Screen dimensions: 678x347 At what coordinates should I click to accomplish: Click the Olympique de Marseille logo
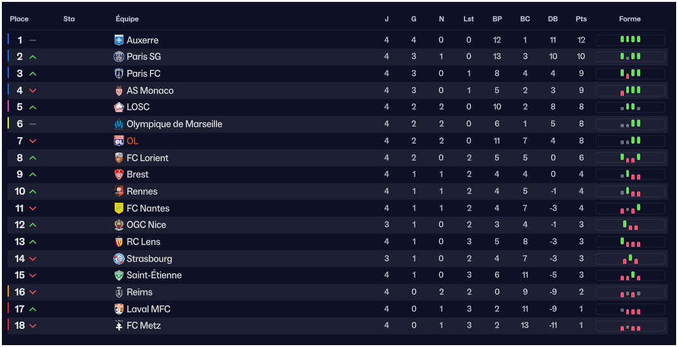click(119, 124)
